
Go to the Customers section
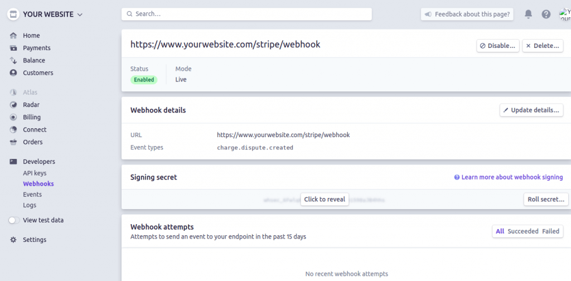point(38,73)
